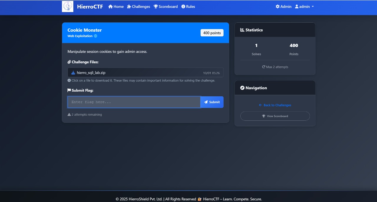Viewport: 377px width, 202px height.
Task: Expand the admin account chevron
Action: [313, 6]
